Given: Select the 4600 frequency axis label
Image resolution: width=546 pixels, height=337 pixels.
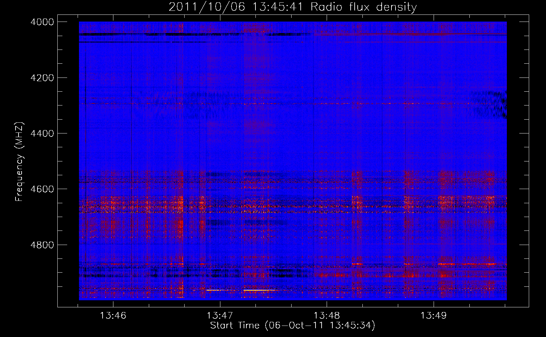Looking at the screenshot, I should point(42,189).
